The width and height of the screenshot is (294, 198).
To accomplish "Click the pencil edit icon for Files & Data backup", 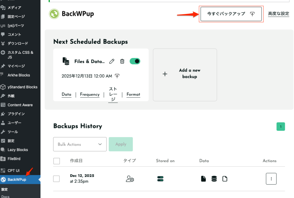I will [x=112, y=61].
